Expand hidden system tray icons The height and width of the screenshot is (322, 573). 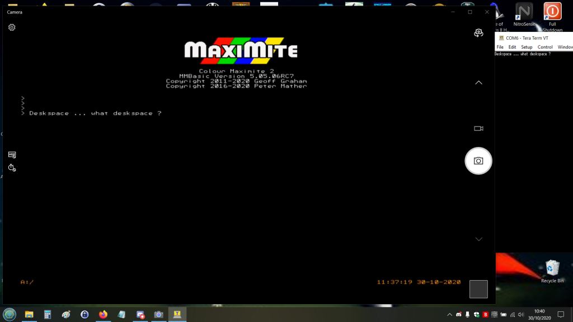tap(450, 315)
